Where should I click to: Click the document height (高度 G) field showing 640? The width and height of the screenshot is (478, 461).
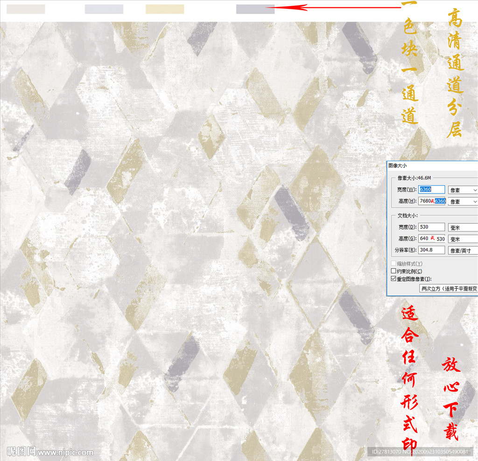[x=432, y=238]
